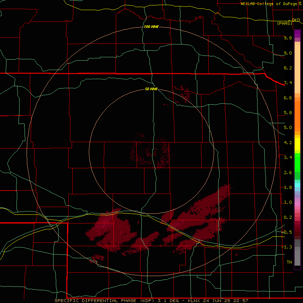Click the 3.4 value on color scale
303x303 pixels.
pyautogui.click(x=288, y=158)
